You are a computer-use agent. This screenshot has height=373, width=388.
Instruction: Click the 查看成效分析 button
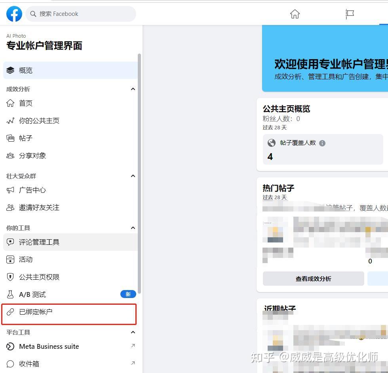pyautogui.click(x=313, y=279)
